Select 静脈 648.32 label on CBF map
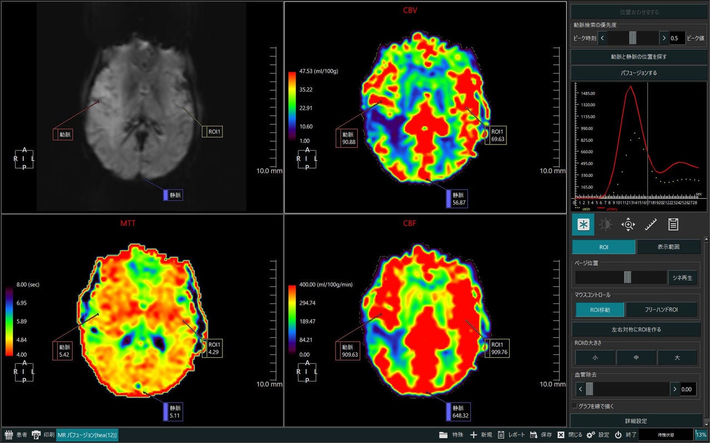The image size is (710, 443). 458,411
